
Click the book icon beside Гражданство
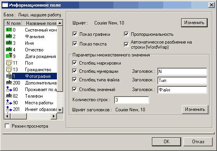click(9, 70)
